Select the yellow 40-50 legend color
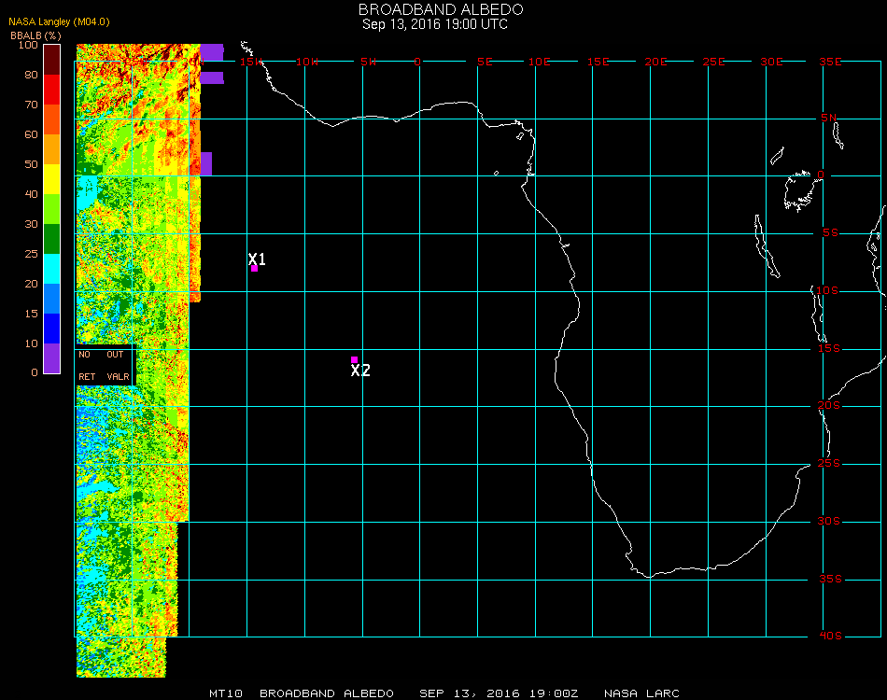Image resolution: width=887 pixels, height=700 pixels. 52,178
